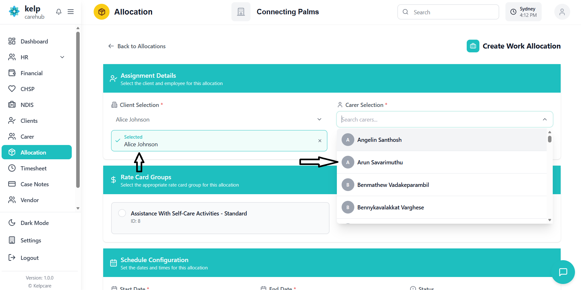Viewport: 581px width, 290px height.
Task: Pick Benmathew Vadakeparambil as carer
Action: tap(393, 185)
